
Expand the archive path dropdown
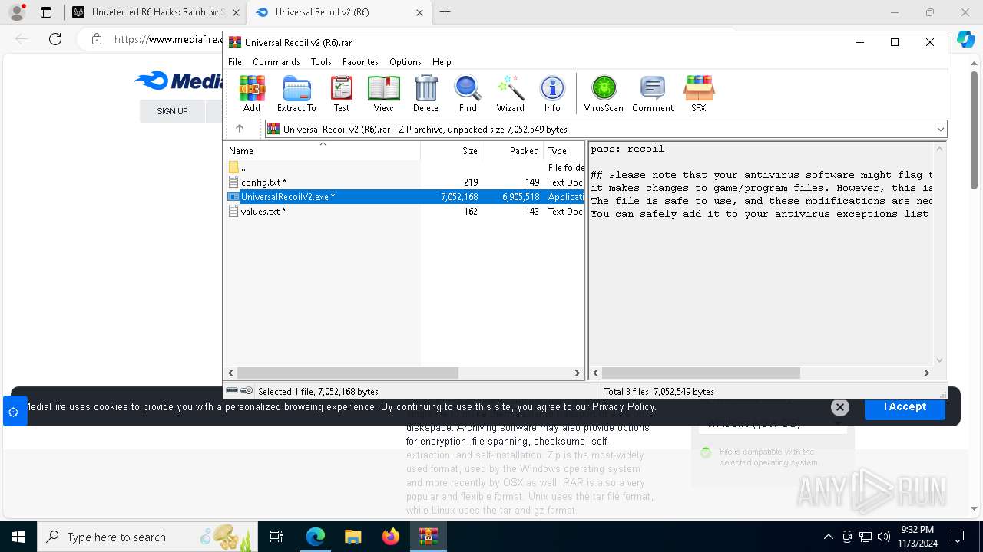[940, 130]
